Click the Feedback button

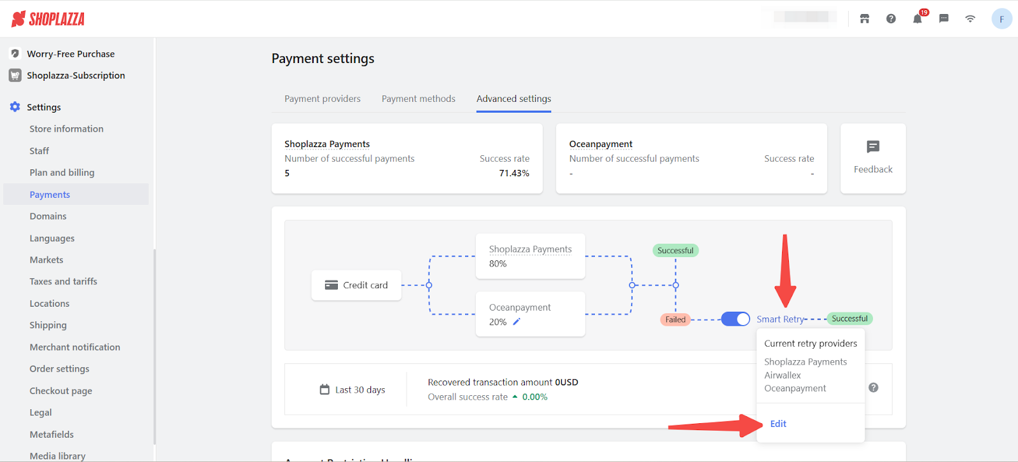tap(873, 158)
